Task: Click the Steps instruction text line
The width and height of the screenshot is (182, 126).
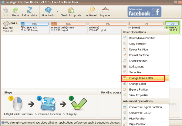Action: pos(41,114)
